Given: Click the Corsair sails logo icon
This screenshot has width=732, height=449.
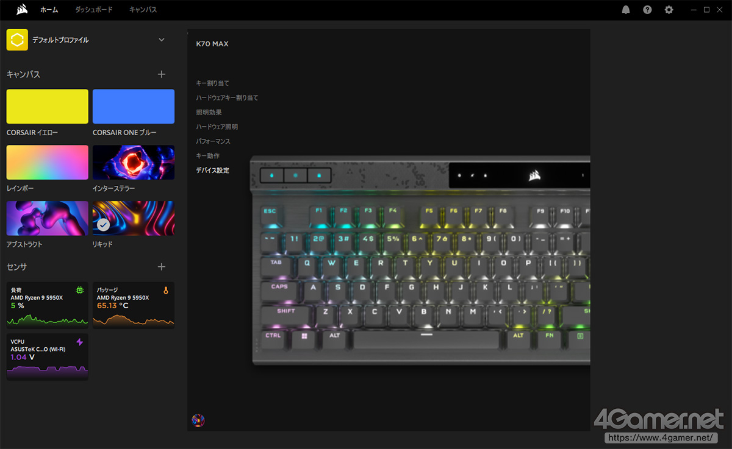Looking at the screenshot, I should click(21, 10).
